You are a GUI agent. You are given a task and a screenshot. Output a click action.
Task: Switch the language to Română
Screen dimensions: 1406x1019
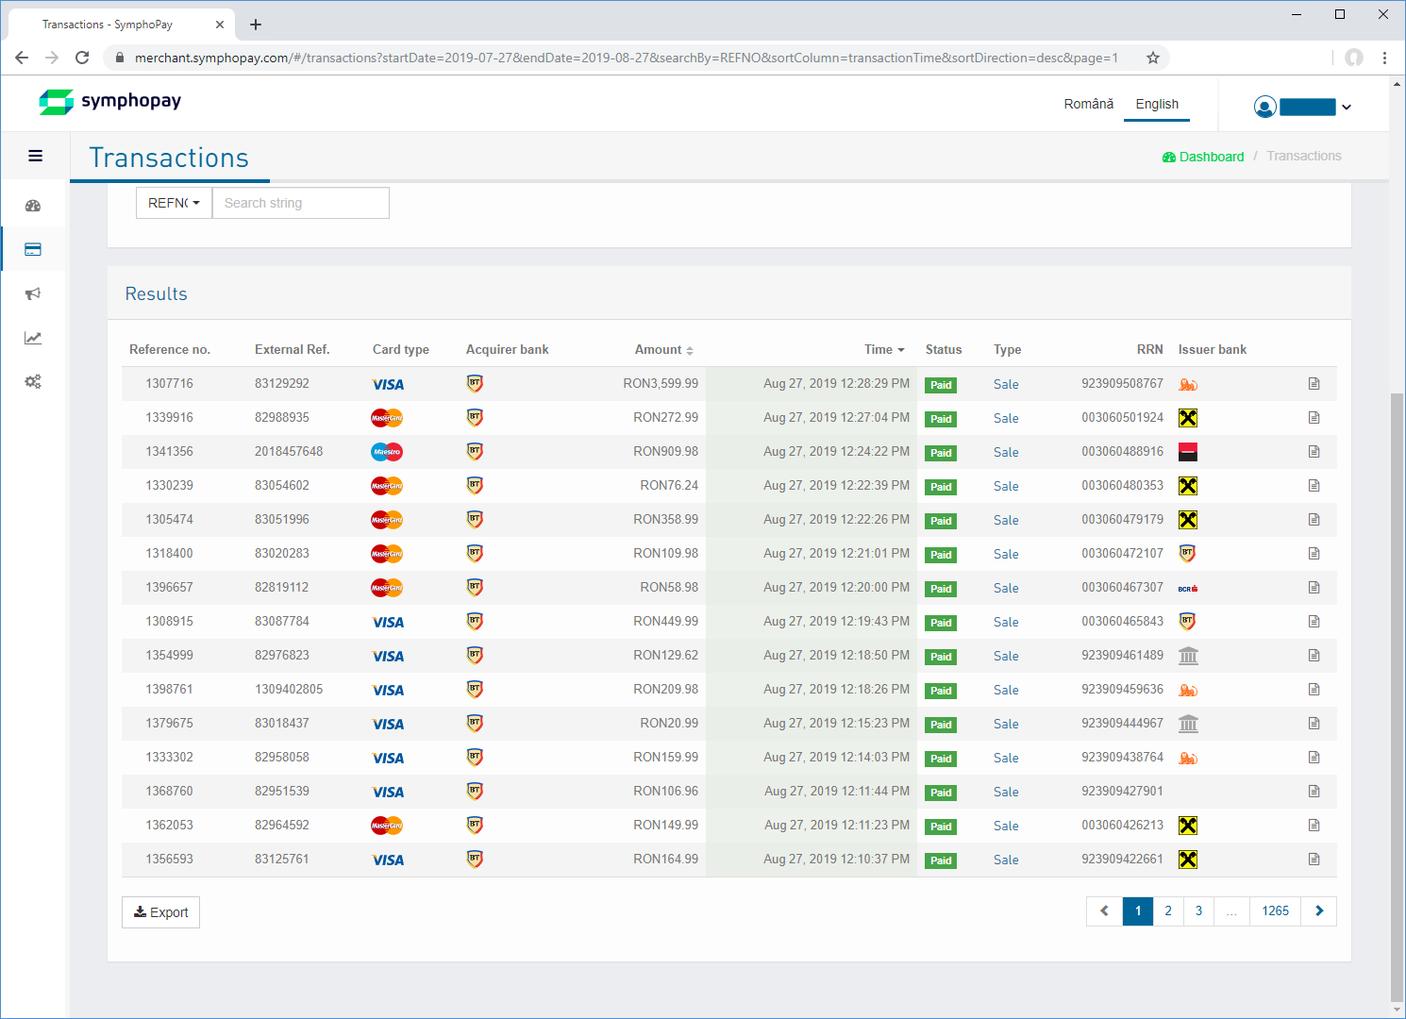click(x=1088, y=104)
